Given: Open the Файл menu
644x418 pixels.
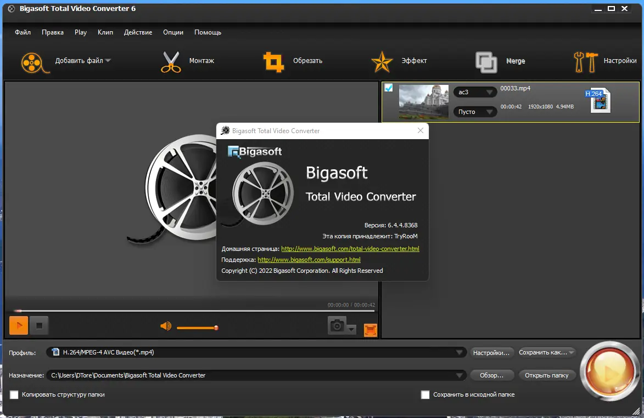Looking at the screenshot, I should coord(23,32).
